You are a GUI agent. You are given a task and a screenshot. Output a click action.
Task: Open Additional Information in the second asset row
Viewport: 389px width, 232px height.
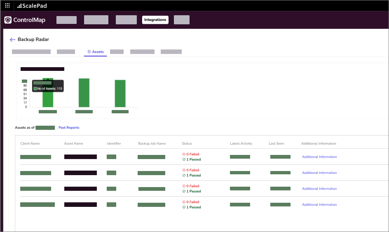(x=319, y=173)
